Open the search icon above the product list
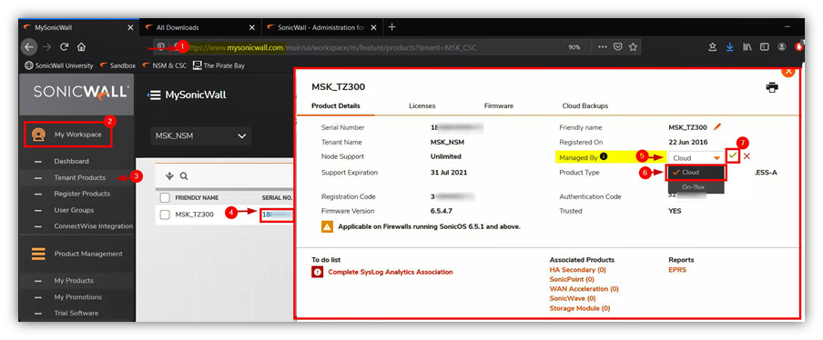The image size is (823, 340). [184, 176]
